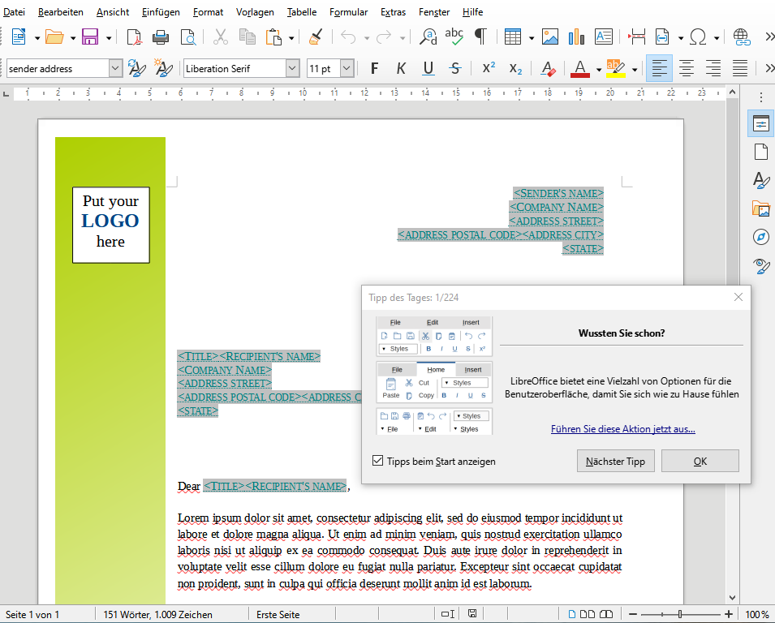Save the document with the floppy icon
Screen dimensions: 775x623
pos(90,37)
